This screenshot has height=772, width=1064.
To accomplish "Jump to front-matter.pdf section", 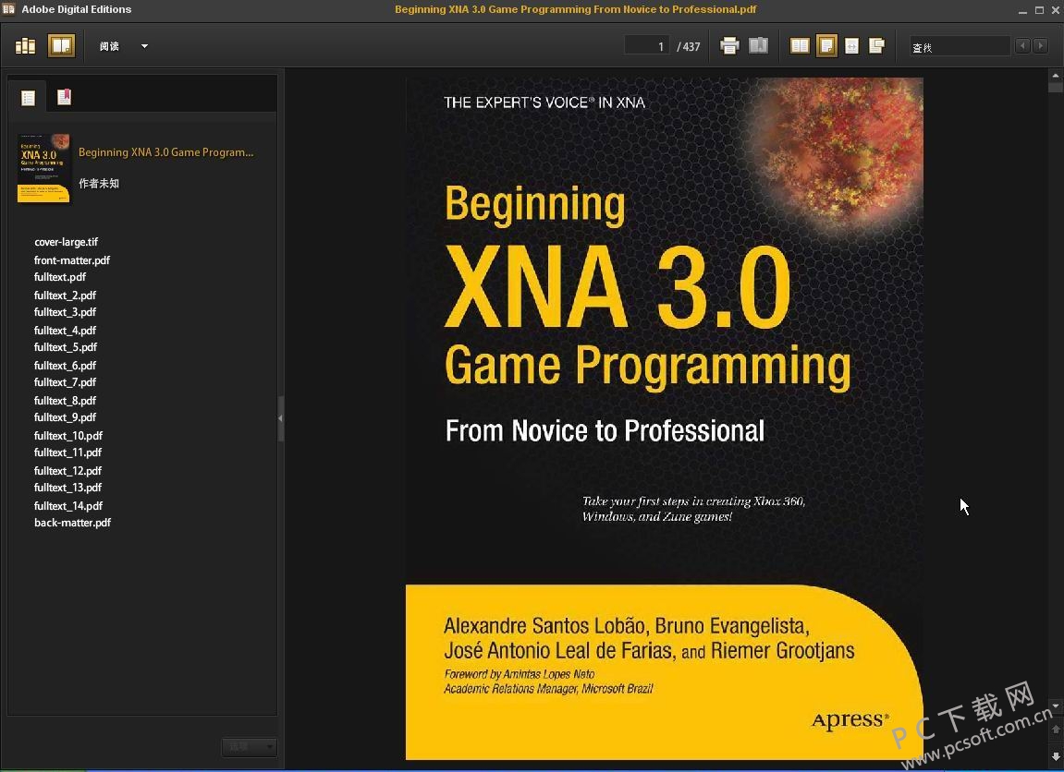I will pyautogui.click(x=72, y=260).
